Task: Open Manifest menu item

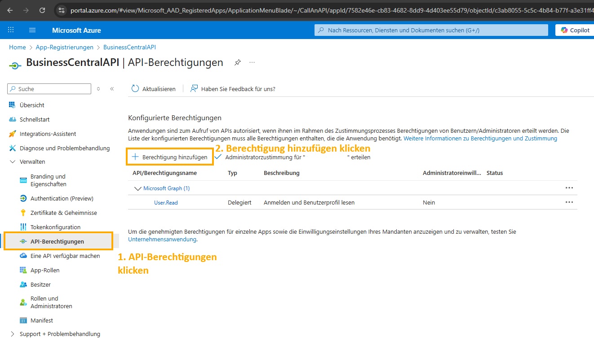Action: pyautogui.click(x=42, y=320)
